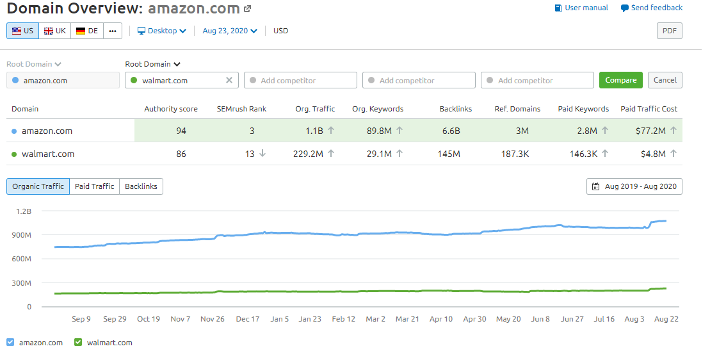Screen dimensions: 710x360
Task: Click the second Add competitor field
Action: (419, 80)
